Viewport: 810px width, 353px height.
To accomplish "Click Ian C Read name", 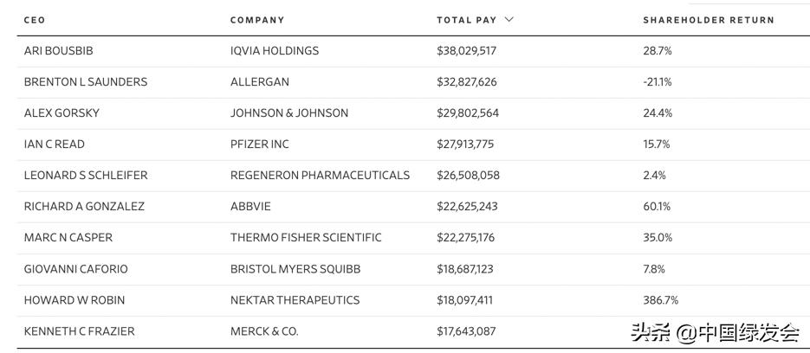I will pyautogui.click(x=55, y=144).
